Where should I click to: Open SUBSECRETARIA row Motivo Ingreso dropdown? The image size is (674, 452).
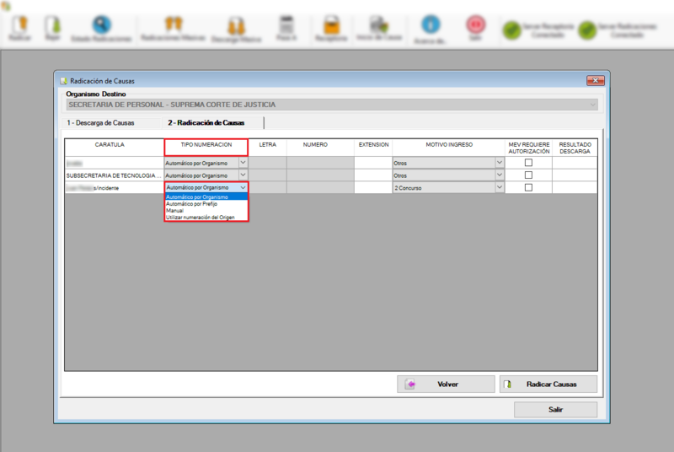499,175
